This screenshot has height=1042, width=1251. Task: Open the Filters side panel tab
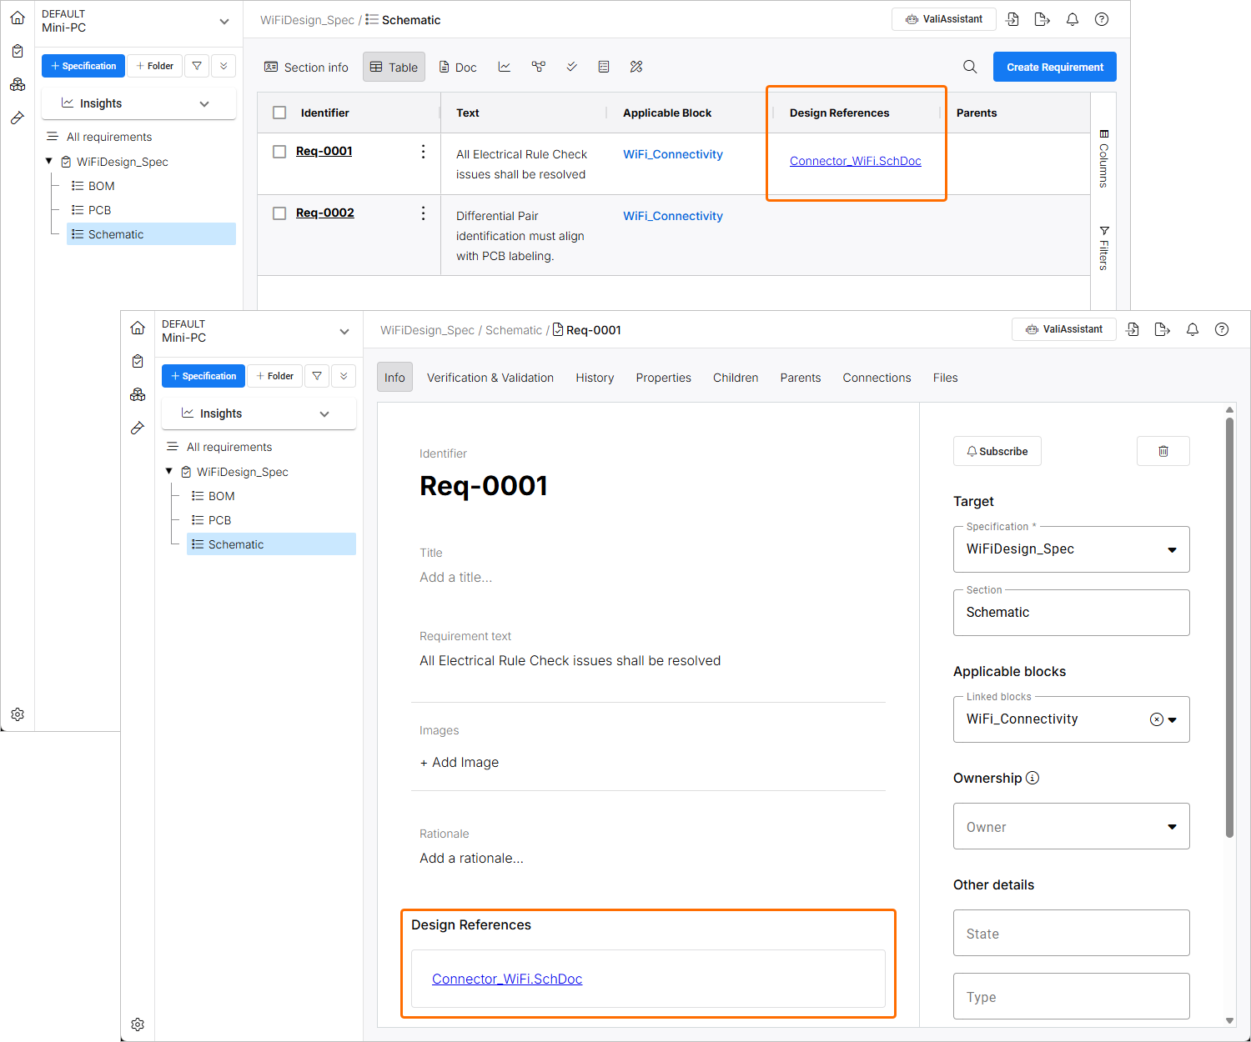click(x=1103, y=248)
